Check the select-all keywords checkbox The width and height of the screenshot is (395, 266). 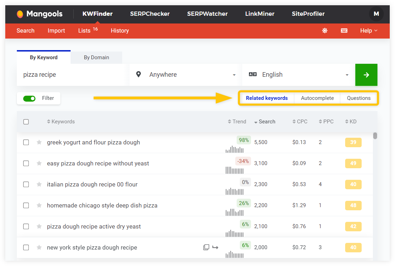pos(26,122)
